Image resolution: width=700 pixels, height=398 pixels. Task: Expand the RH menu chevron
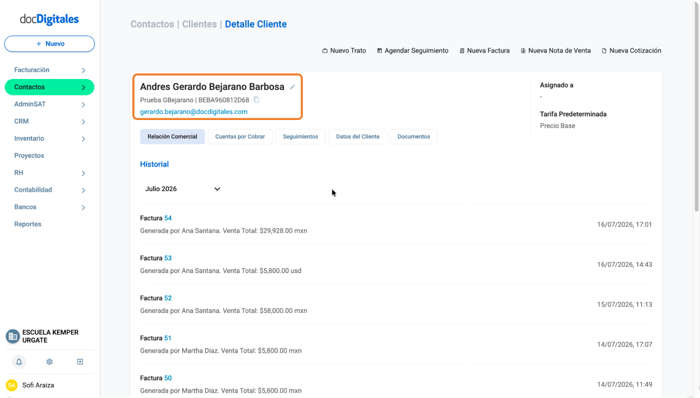(x=83, y=173)
